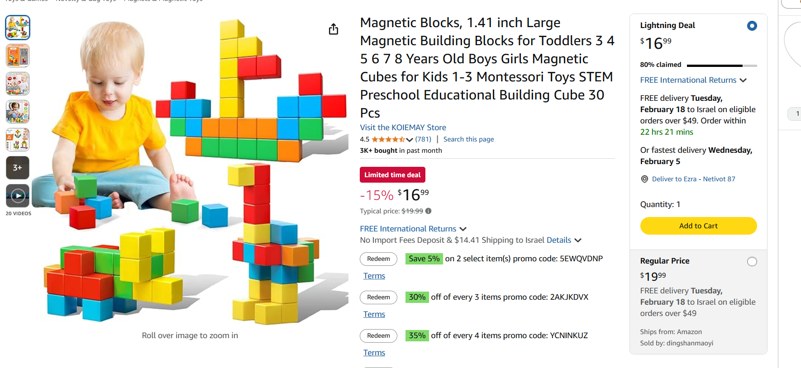Click the 80% claimed progress bar
This screenshot has height=368, width=801.
(x=721, y=66)
